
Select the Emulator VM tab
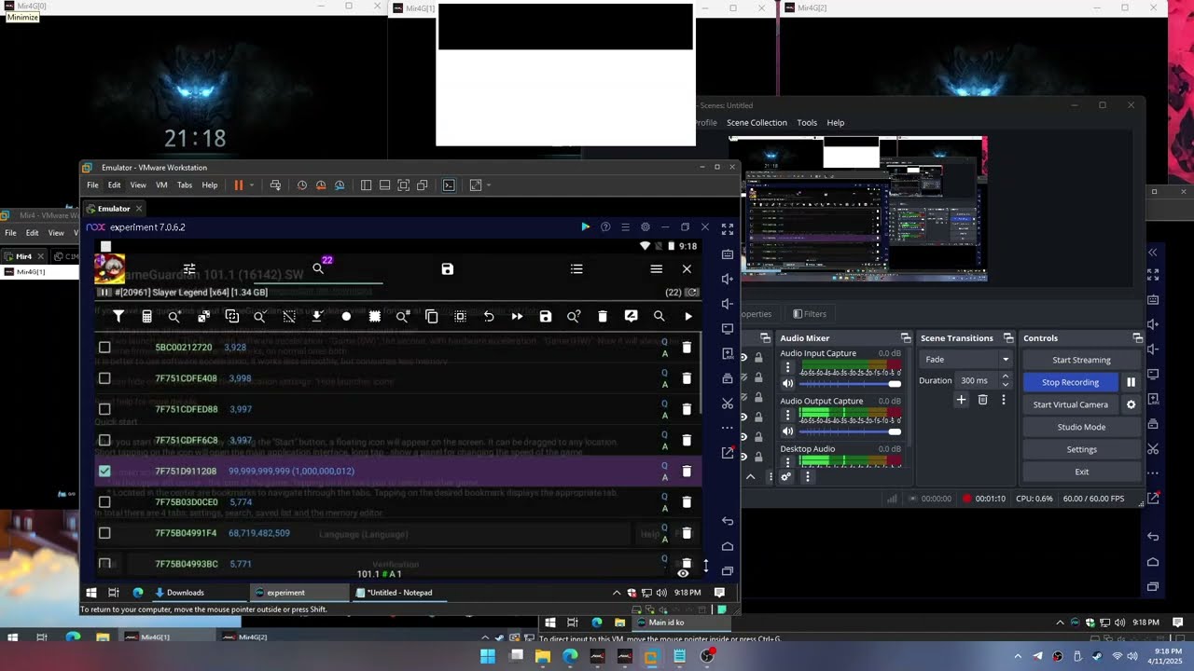pos(114,209)
